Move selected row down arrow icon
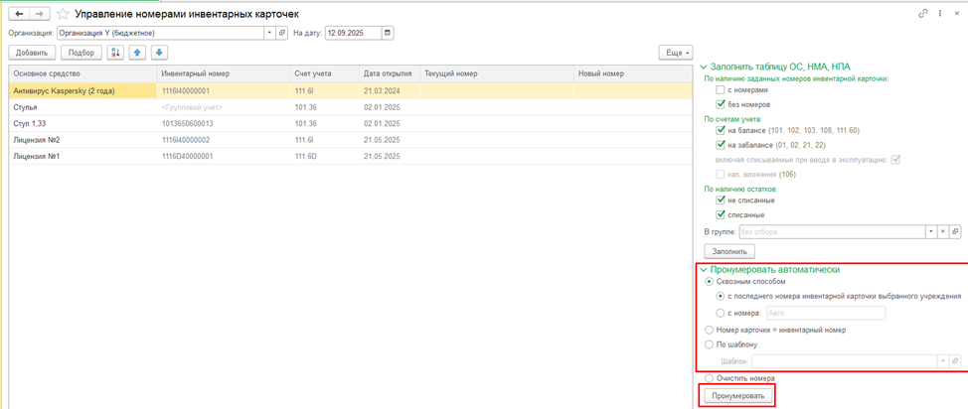The image size is (968, 409). pos(159,53)
